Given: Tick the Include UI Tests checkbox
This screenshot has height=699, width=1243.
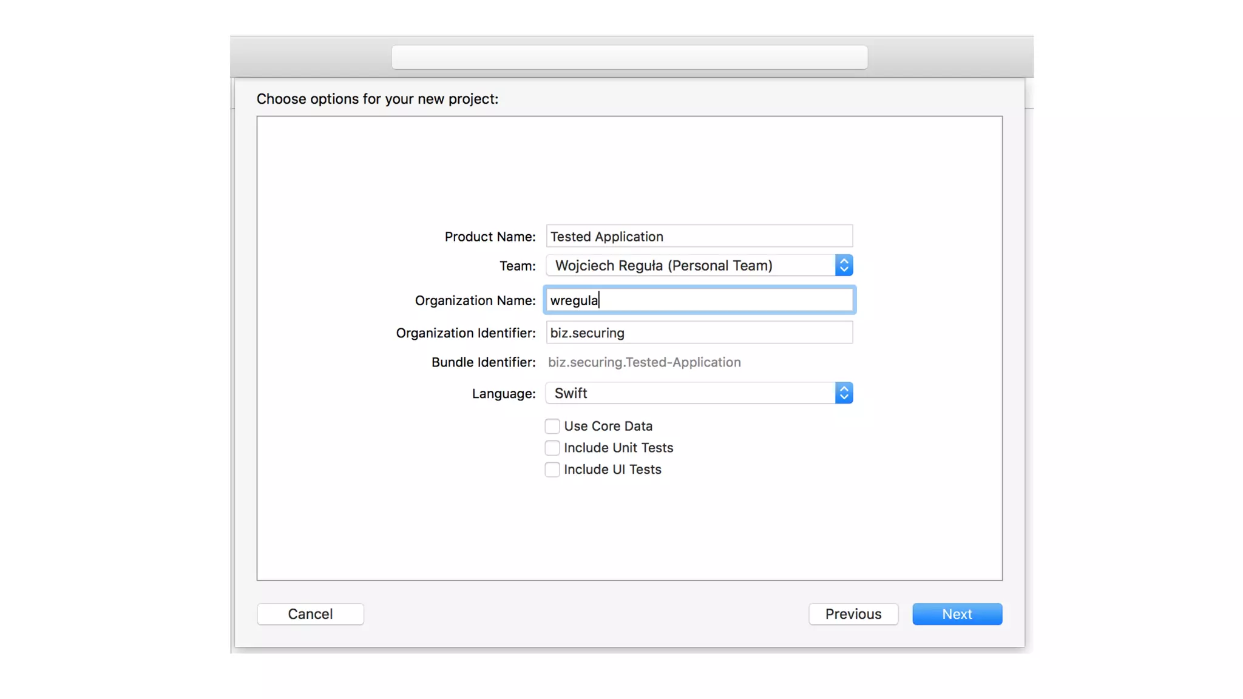Looking at the screenshot, I should [x=552, y=470].
